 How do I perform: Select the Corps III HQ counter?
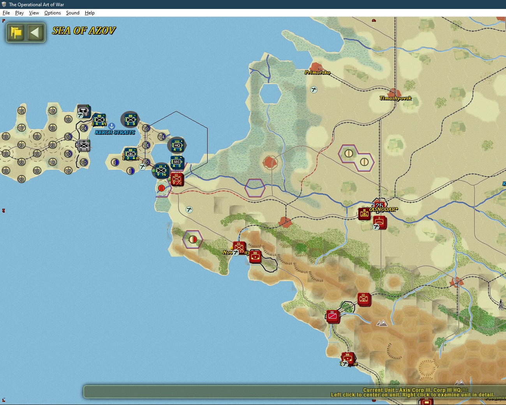(177, 145)
